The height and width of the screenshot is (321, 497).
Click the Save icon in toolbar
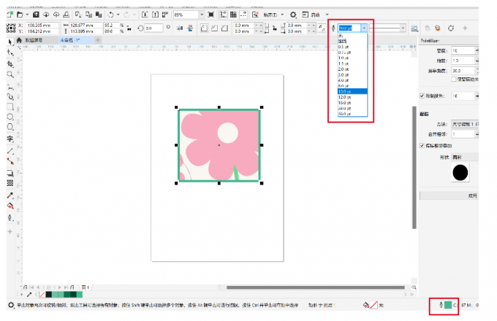coord(36,14)
